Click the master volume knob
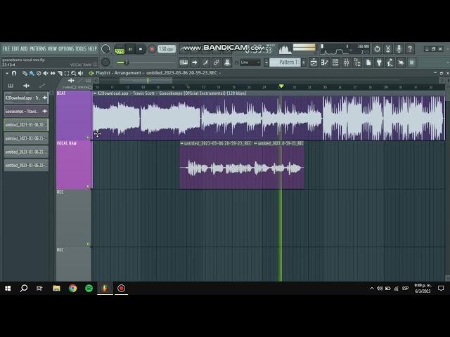 point(105,49)
